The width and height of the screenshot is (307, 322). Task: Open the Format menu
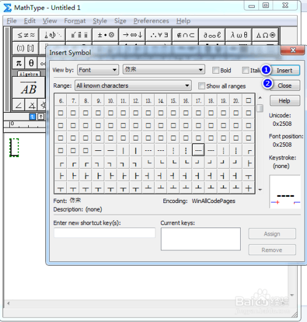[75, 21]
